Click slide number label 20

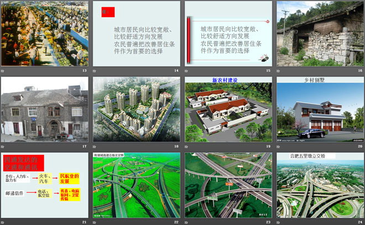pos(361,146)
